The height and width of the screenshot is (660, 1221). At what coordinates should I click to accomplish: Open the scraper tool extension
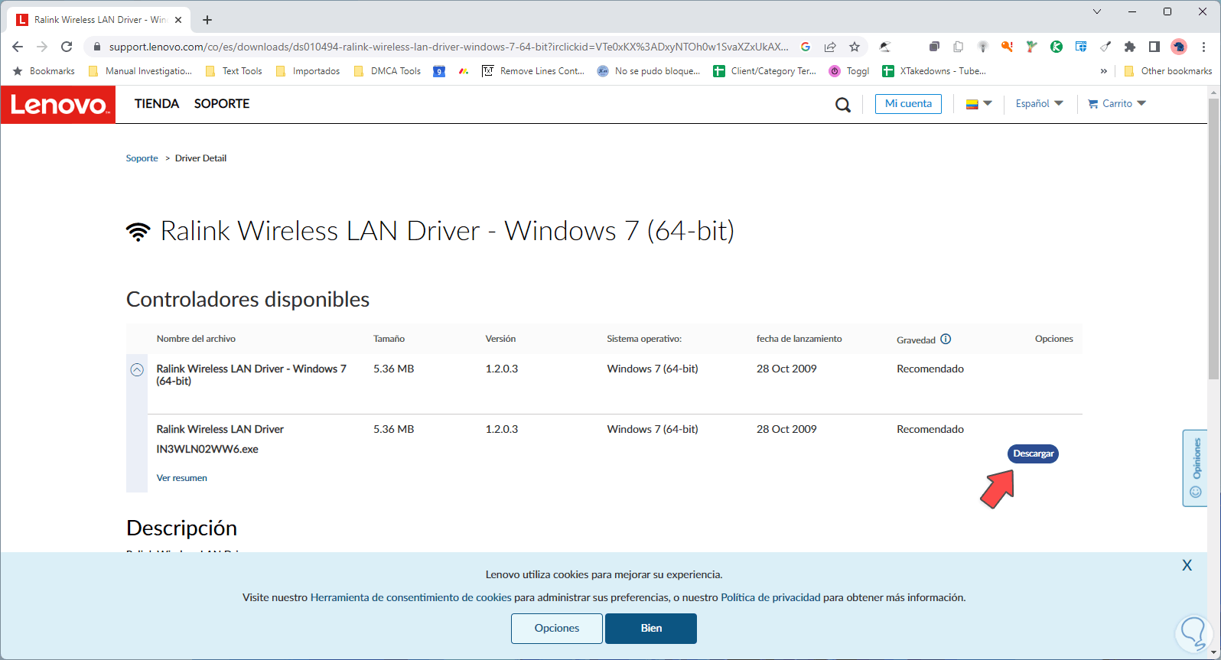point(1105,47)
